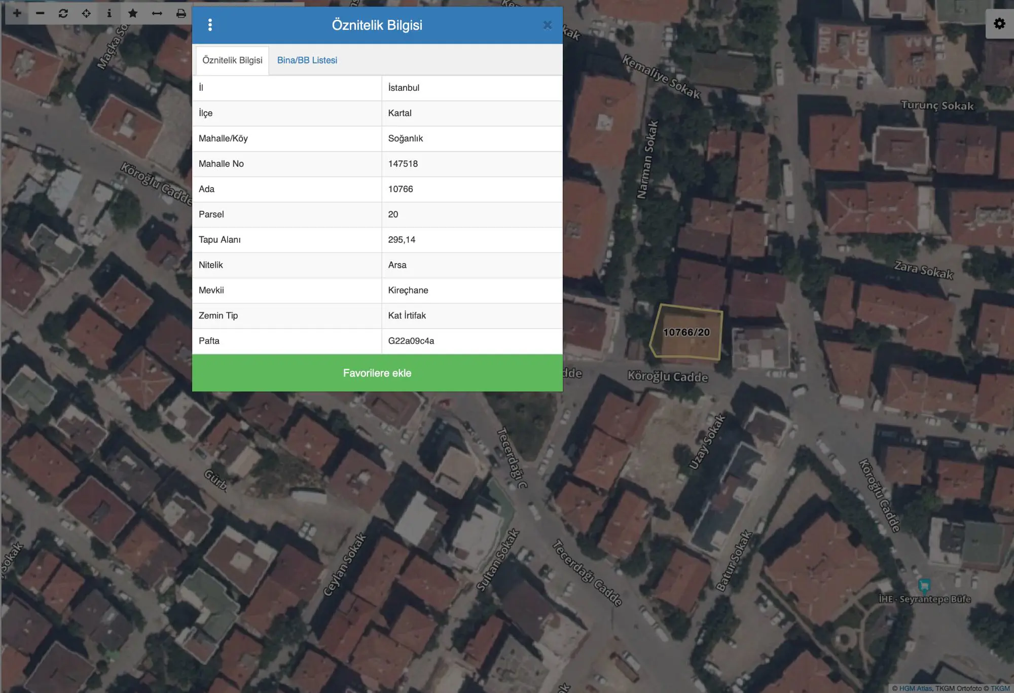Screen dimensions: 1014x693
Task: Click the Turunç Sokak street label
Action: click(937, 105)
